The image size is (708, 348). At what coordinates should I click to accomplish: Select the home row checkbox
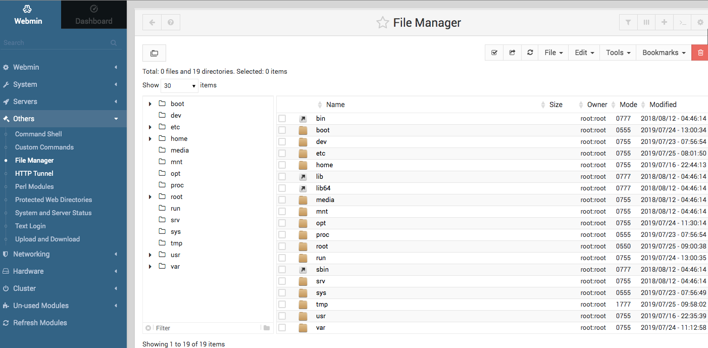point(282,165)
